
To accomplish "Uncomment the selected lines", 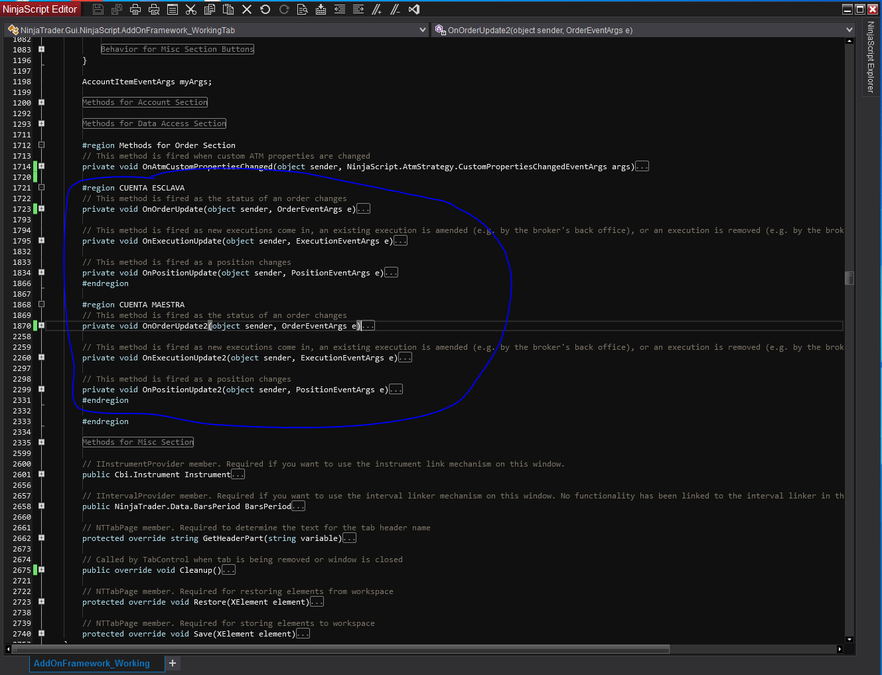I will [396, 9].
